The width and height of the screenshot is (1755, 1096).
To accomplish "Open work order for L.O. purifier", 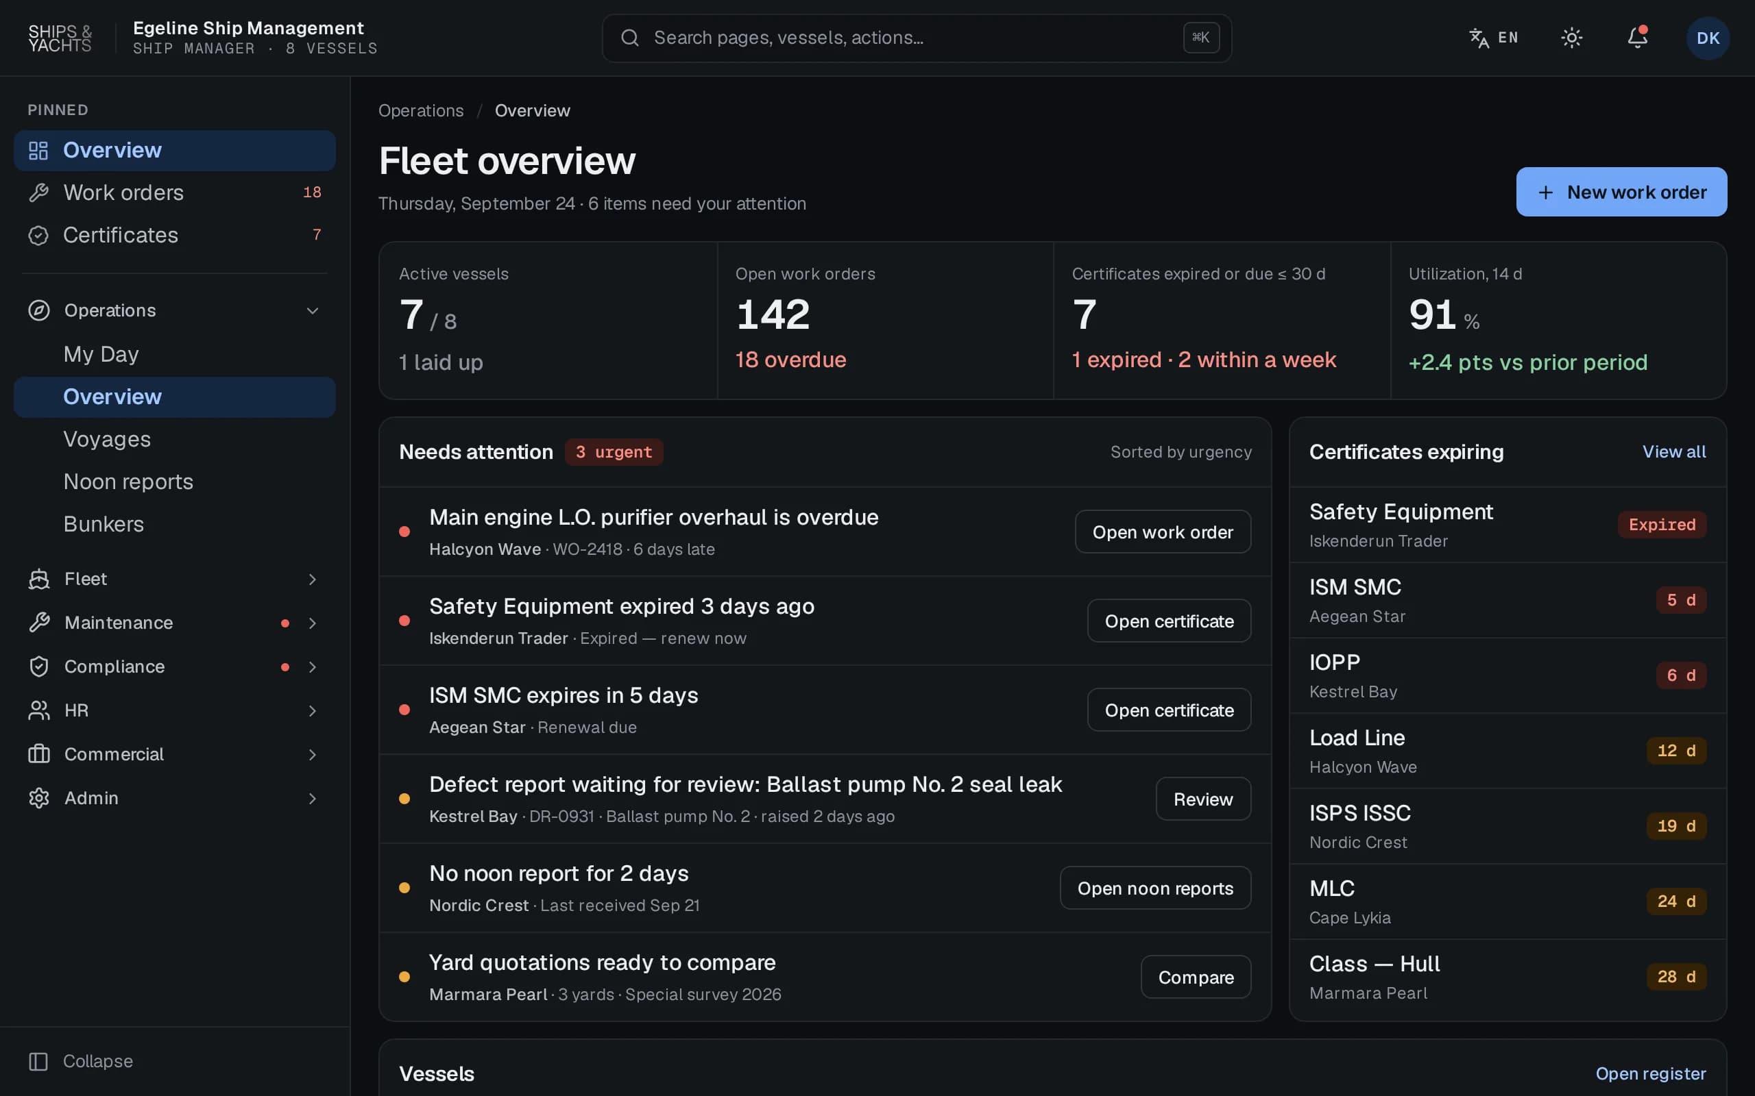I will (x=1163, y=532).
